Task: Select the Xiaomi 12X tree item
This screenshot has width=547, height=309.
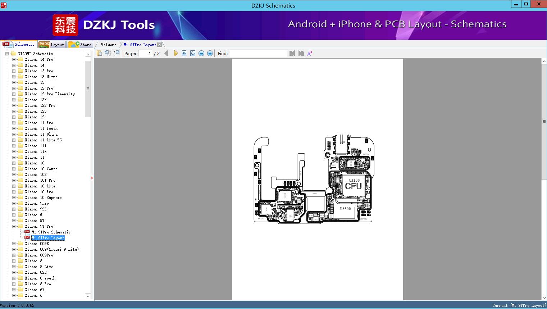Action: 36,100
